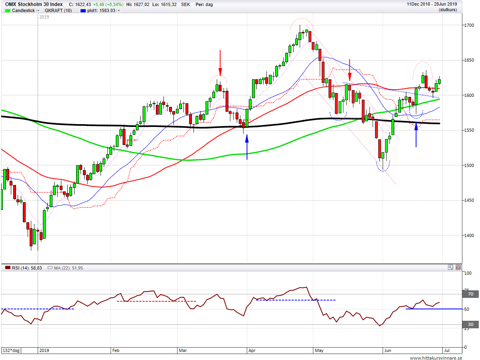The width and height of the screenshot is (480, 360).
Task: Click the 1600 price axis label
Action: click(469, 95)
